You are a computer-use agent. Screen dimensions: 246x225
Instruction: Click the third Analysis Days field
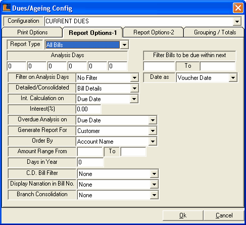coord(57,66)
